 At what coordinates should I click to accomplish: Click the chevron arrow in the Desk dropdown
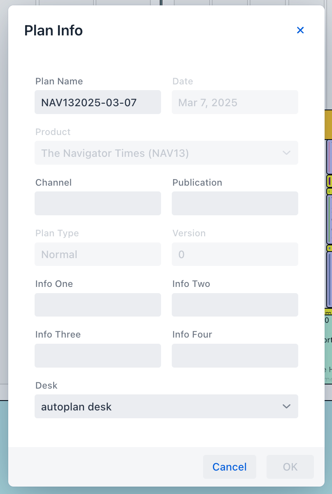[286, 407]
